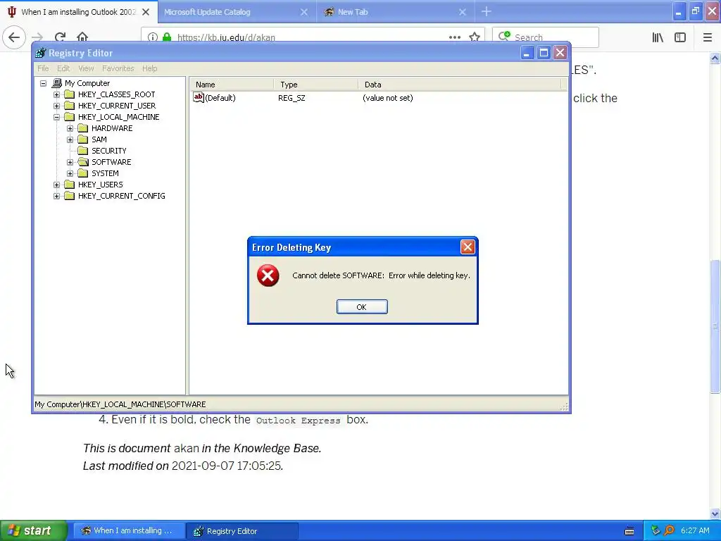Open the Library bookshelf icon
This screenshot has width=721, height=541.
click(x=658, y=37)
